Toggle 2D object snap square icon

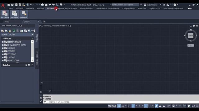pos(150,106)
